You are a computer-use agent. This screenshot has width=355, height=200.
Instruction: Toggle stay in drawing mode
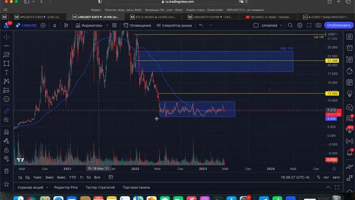point(6,141)
